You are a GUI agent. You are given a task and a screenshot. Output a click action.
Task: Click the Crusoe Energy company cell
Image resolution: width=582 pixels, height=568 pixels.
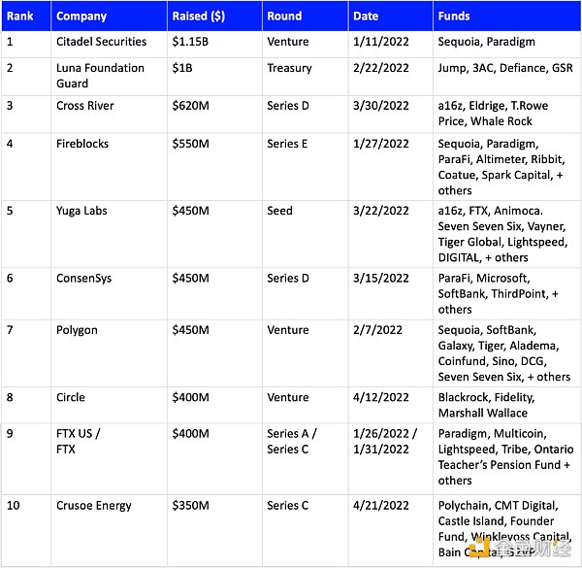coord(95,506)
